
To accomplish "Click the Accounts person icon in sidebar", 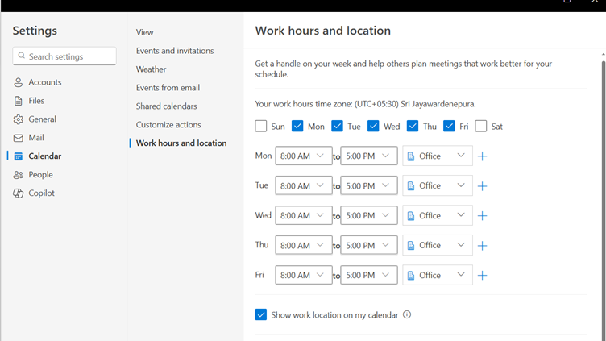I will point(18,82).
